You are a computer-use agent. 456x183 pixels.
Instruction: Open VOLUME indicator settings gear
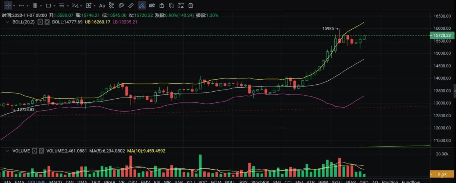pos(35,151)
